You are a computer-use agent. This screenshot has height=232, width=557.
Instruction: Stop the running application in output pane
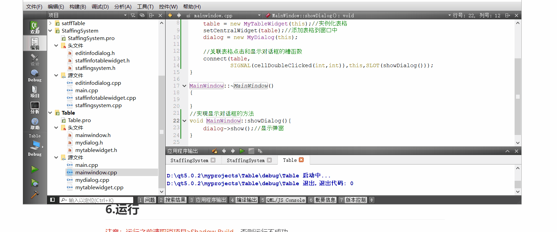[251, 151]
